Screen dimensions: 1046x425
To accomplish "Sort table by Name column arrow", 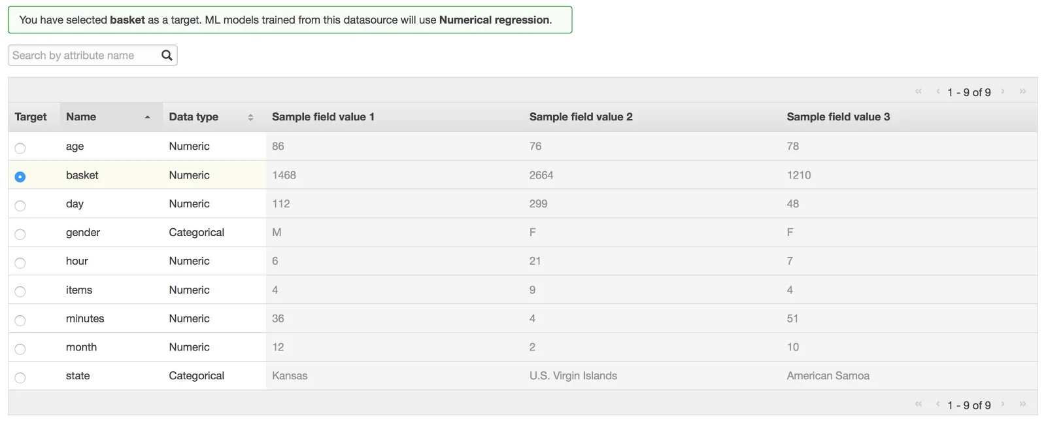I will [148, 117].
